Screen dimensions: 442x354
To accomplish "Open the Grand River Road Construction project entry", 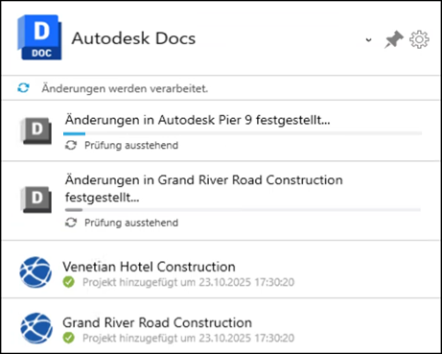I will 157,322.
